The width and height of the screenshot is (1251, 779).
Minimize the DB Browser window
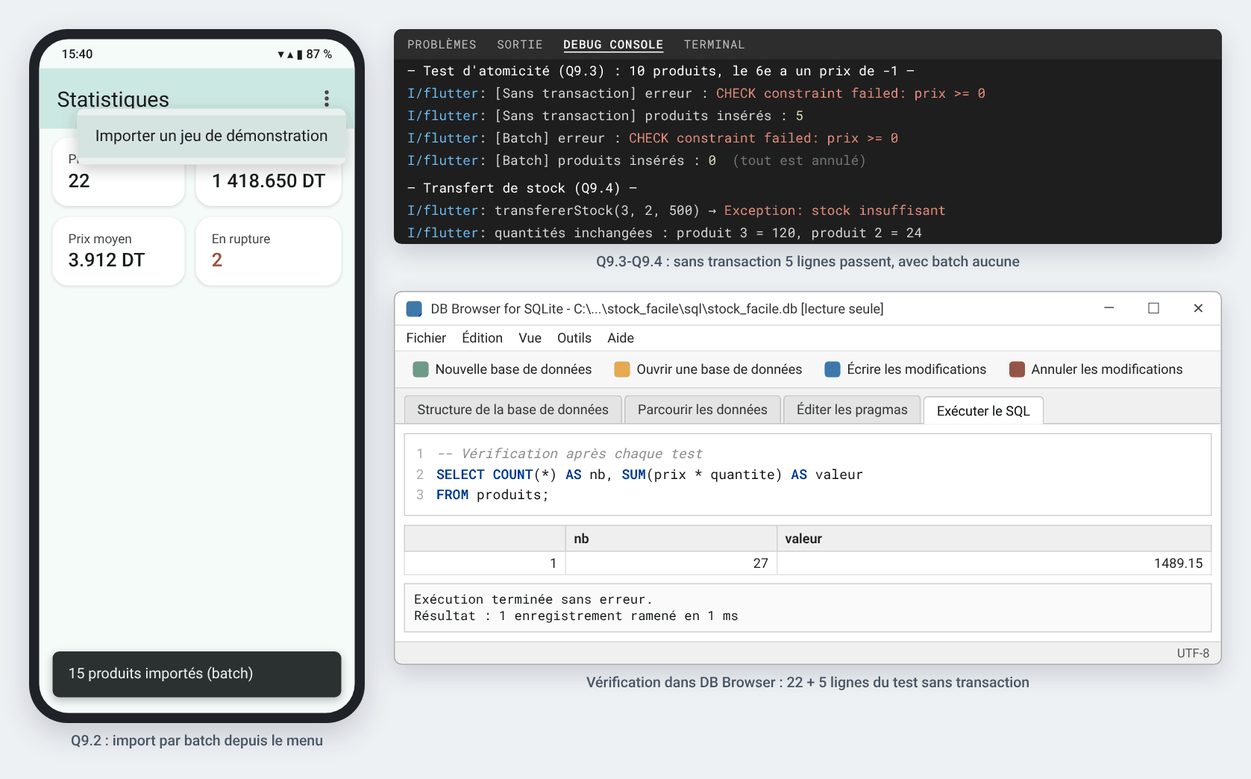1109,308
